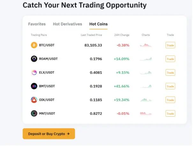Open the BTC/USDT mini price chart
193x146 pixels.
pyautogui.click(x=146, y=45)
